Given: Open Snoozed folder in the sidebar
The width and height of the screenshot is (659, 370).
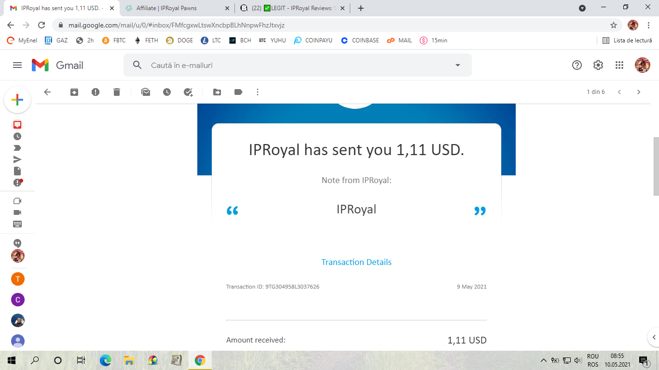Looking at the screenshot, I should [x=17, y=136].
